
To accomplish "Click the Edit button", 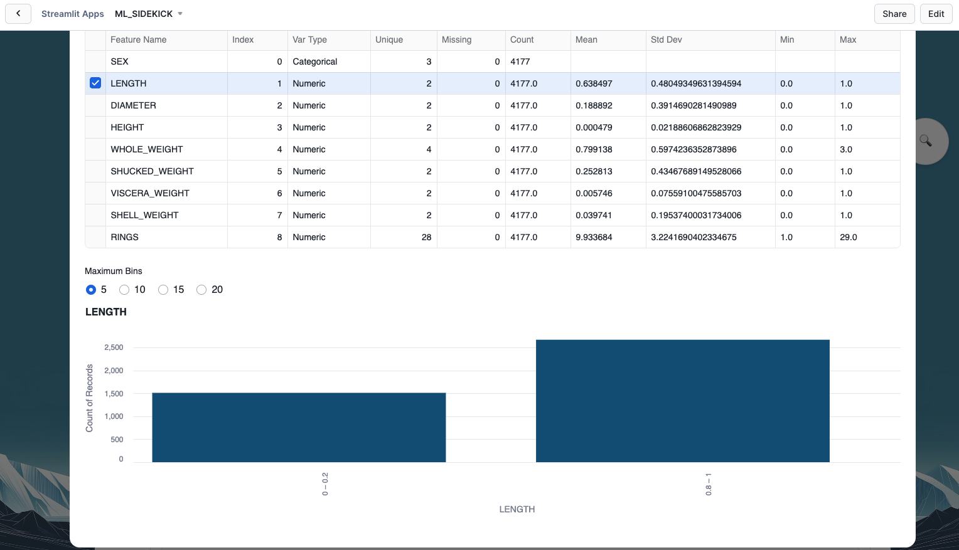I will pyautogui.click(x=936, y=14).
